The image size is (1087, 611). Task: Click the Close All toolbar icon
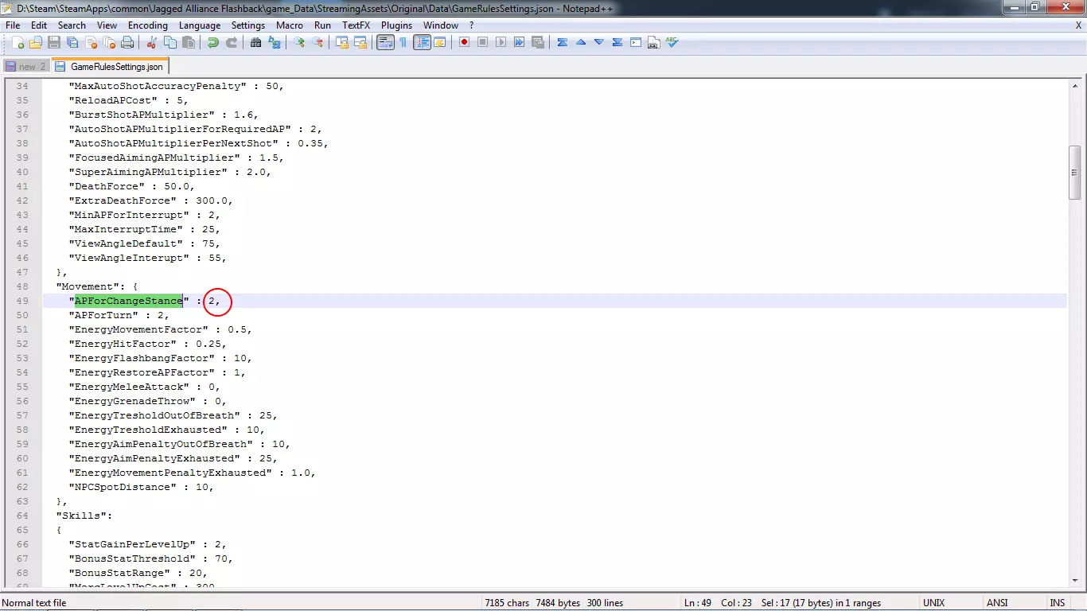[109, 42]
